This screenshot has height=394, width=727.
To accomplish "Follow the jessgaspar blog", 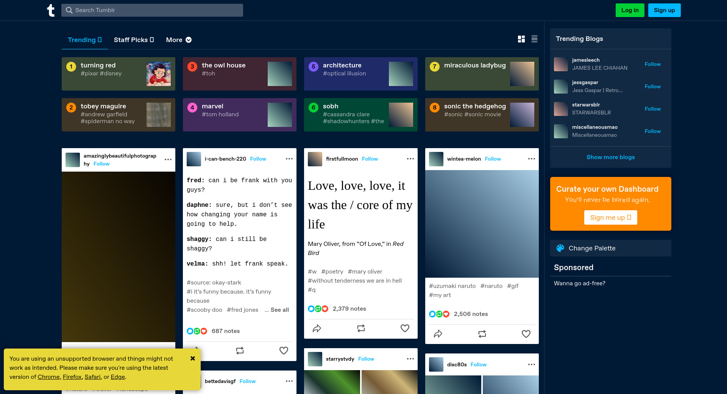I will click(653, 86).
